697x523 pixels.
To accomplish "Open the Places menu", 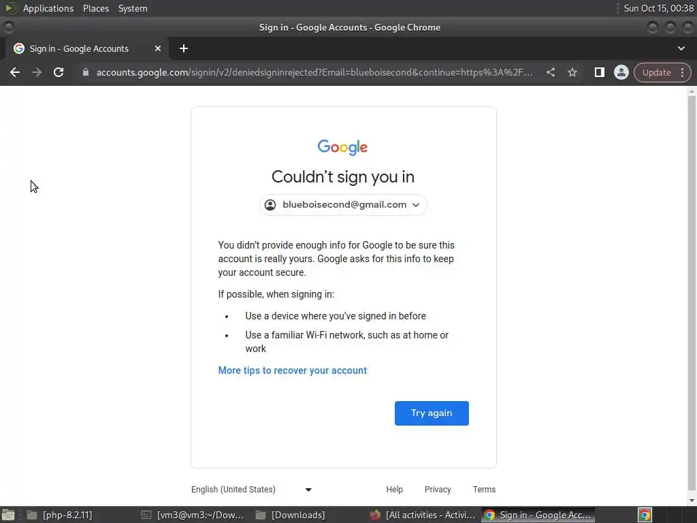I will tap(96, 8).
